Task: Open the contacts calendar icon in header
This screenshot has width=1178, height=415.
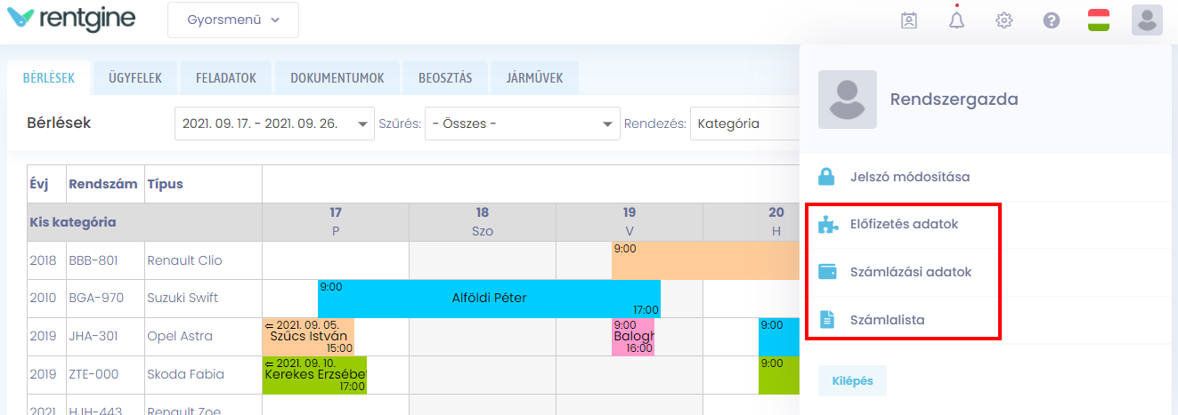Action: point(909,20)
